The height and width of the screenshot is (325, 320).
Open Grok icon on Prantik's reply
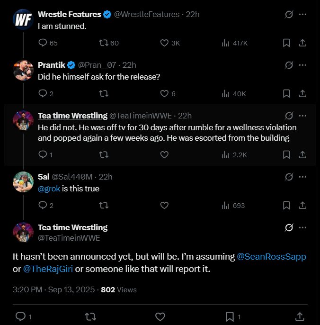point(289,65)
